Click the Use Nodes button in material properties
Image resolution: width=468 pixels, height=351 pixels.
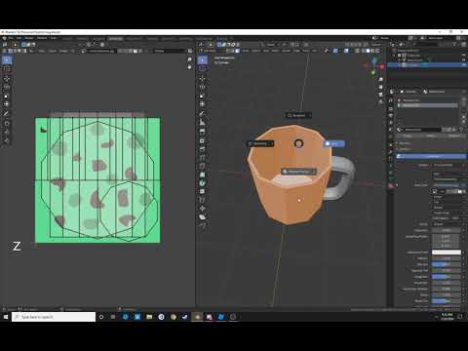click(431, 157)
